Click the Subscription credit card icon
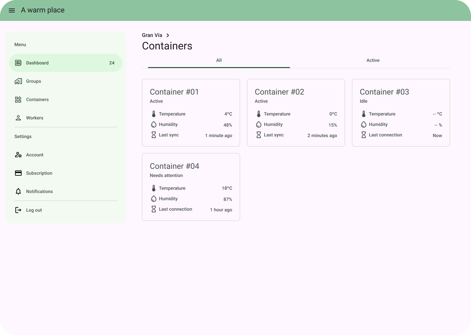The image size is (471, 335). click(x=18, y=173)
